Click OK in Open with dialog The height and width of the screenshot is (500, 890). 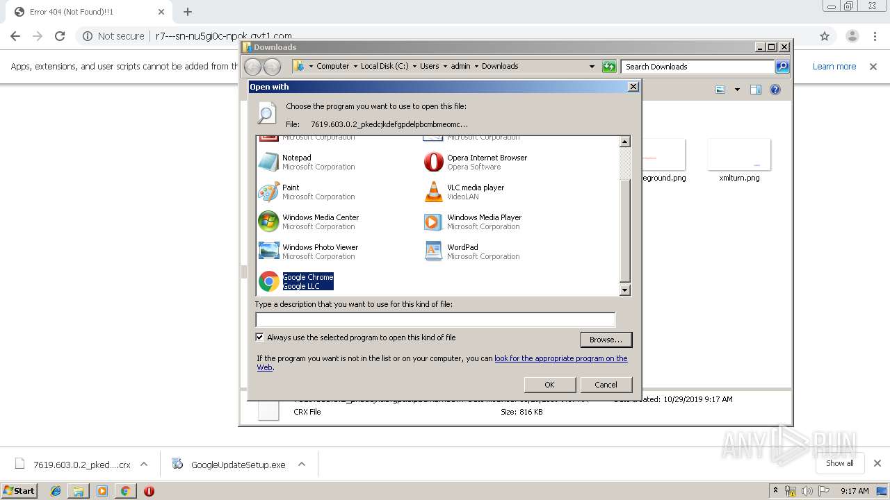pos(549,385)
